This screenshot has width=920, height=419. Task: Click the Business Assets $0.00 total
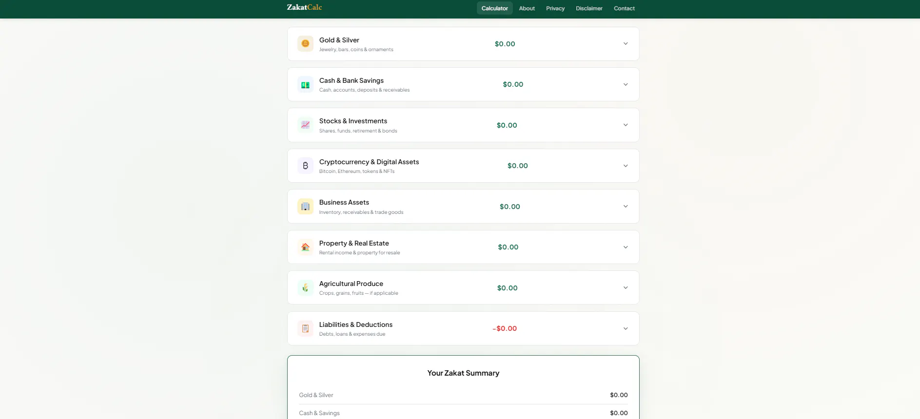click(509, 207)
